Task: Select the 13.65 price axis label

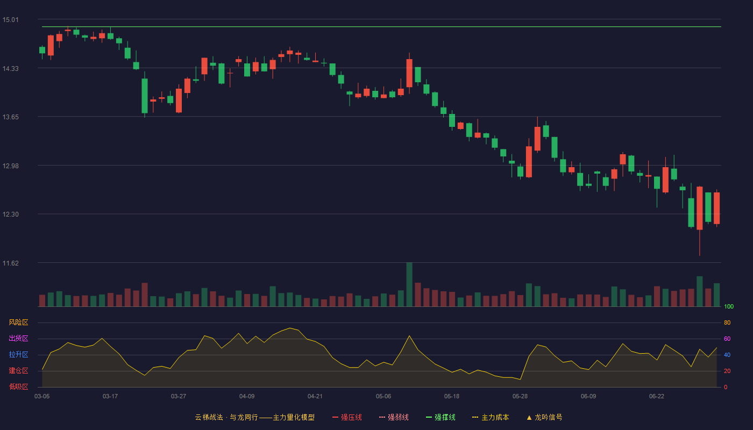Action: 11,117
